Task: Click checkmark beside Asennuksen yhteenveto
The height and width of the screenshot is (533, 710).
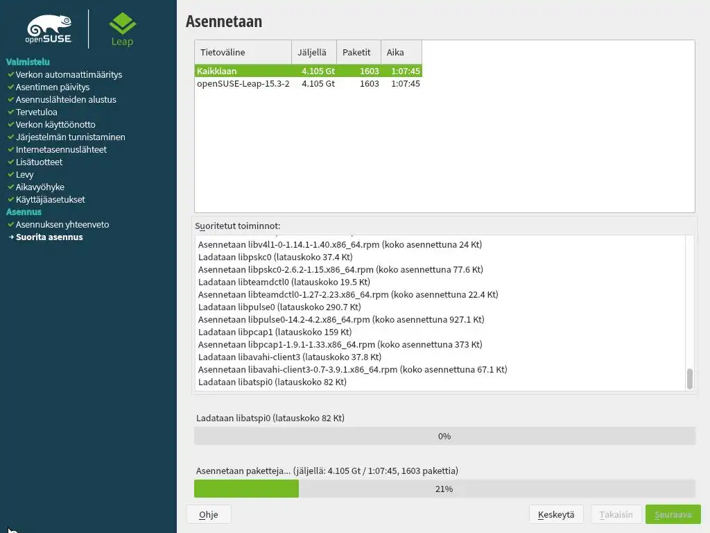Action: pyautogui.click(x=11, y=224)
